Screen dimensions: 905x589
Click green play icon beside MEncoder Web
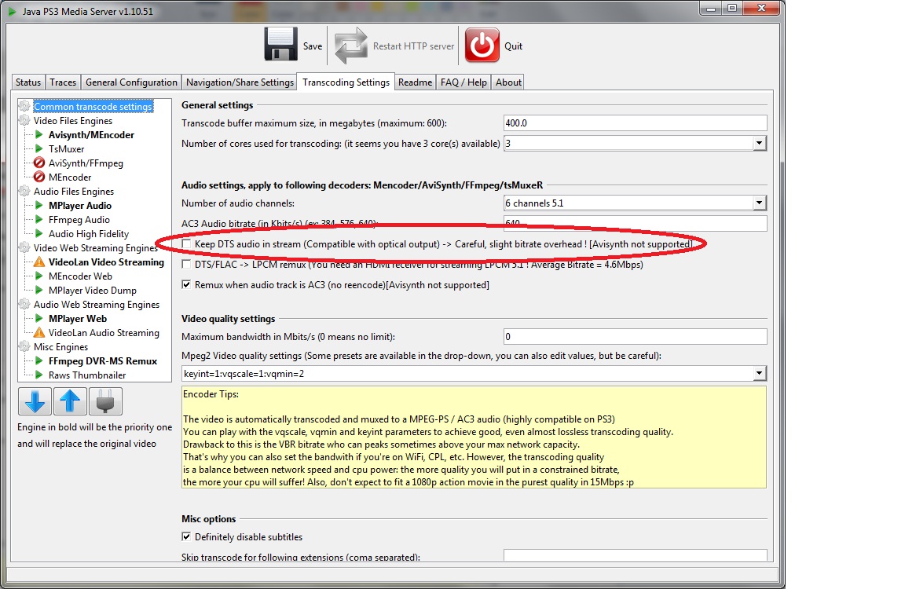(x=39, y=276)
